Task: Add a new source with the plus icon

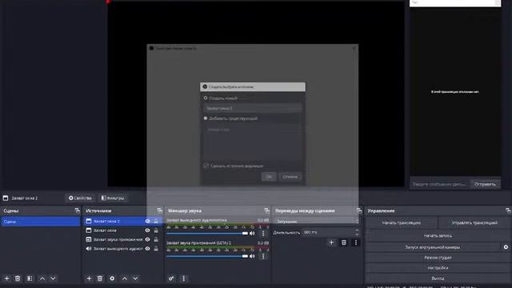Action: point(89,278)
